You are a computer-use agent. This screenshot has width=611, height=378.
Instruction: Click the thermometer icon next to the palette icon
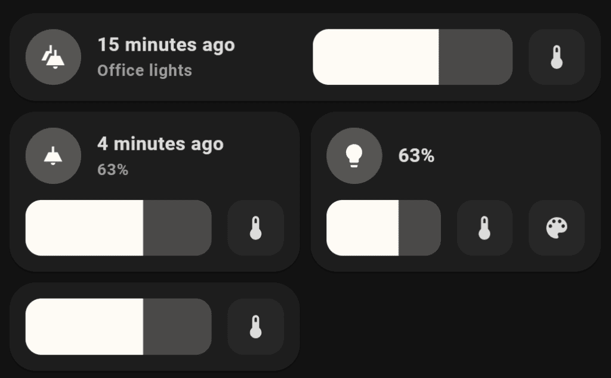485,228
